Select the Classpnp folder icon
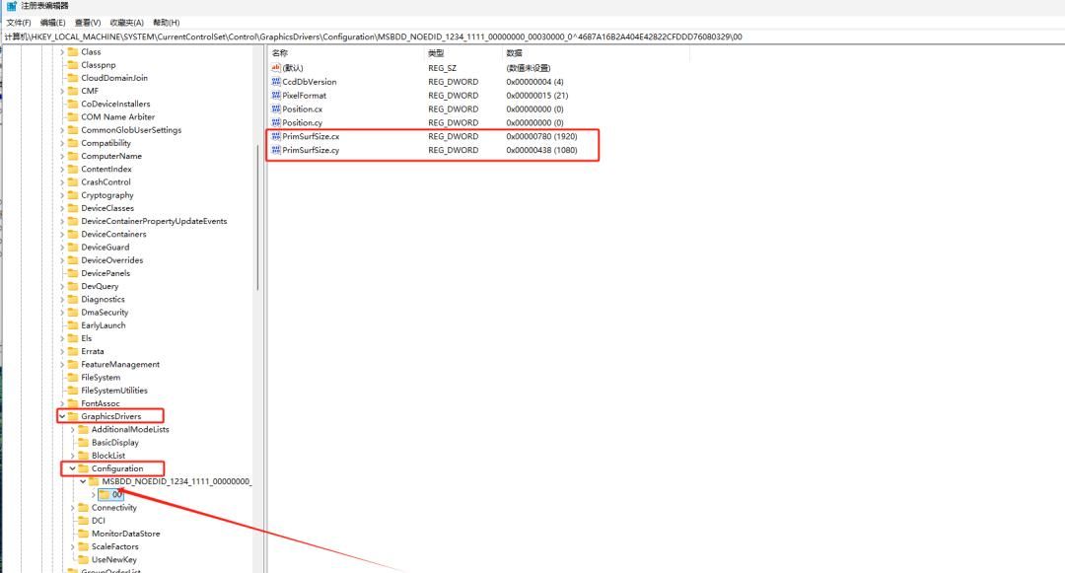Image resolution: width=1065 pixels, height=573 pixels. [x=73, y=65]
